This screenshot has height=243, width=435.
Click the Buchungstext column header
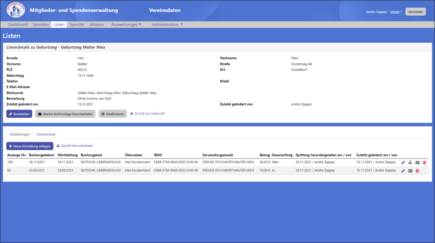(x=92, y=155)
